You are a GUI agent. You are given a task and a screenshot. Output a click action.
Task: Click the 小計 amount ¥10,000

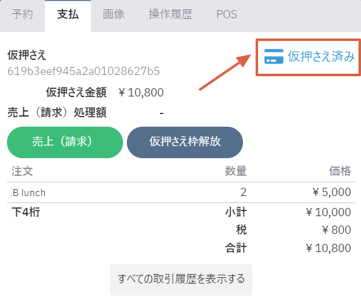coord(329,212)
